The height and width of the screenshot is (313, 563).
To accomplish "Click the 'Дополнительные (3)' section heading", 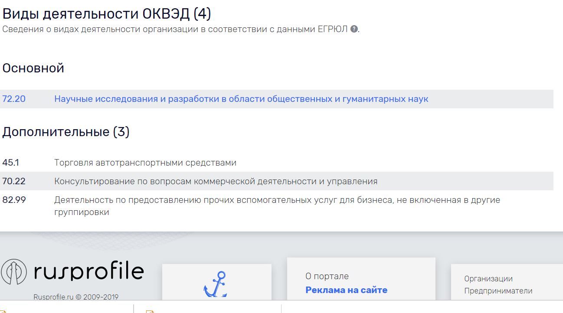I will 66,132.
